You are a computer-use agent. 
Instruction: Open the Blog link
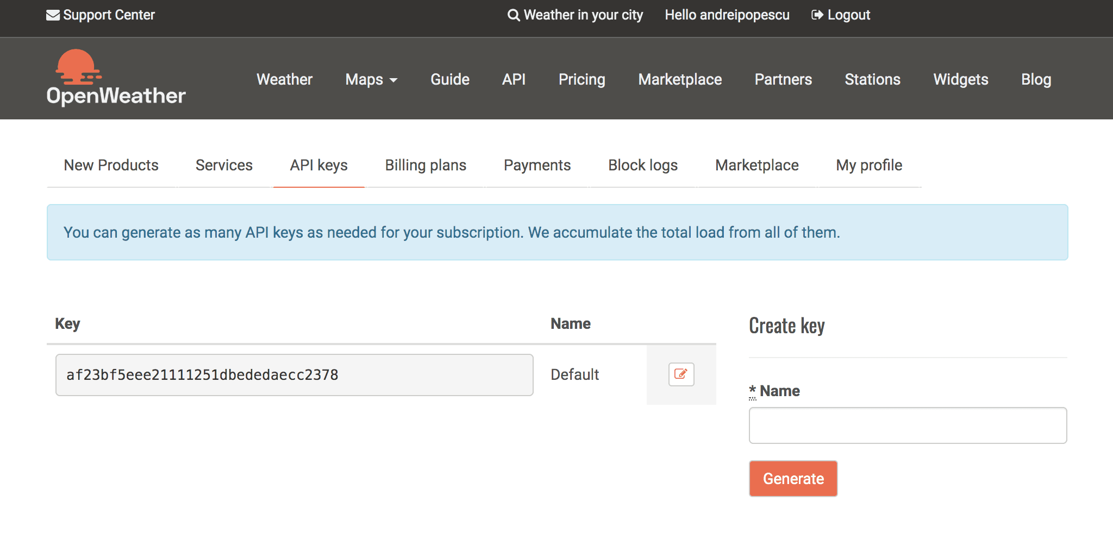click(x=1036, y=79)
